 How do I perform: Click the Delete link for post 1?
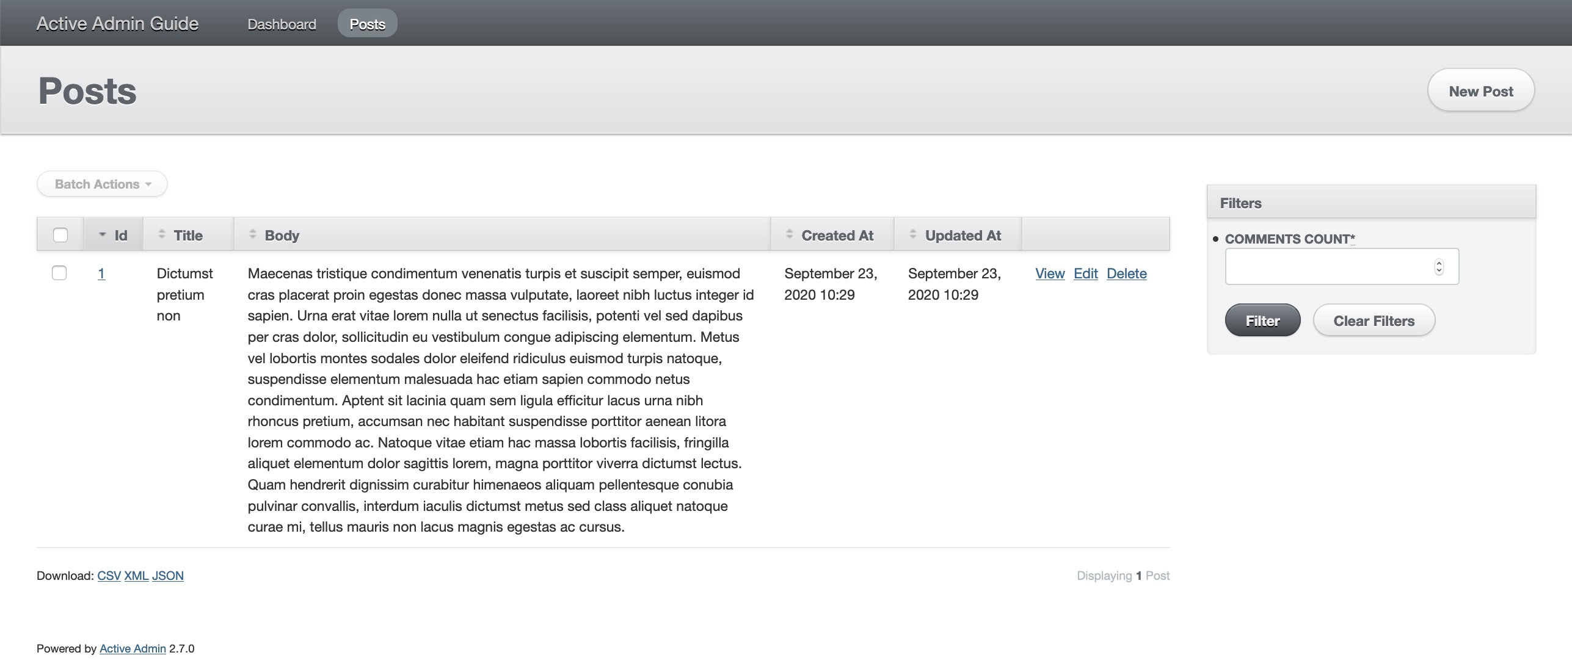click(1126, 273)
